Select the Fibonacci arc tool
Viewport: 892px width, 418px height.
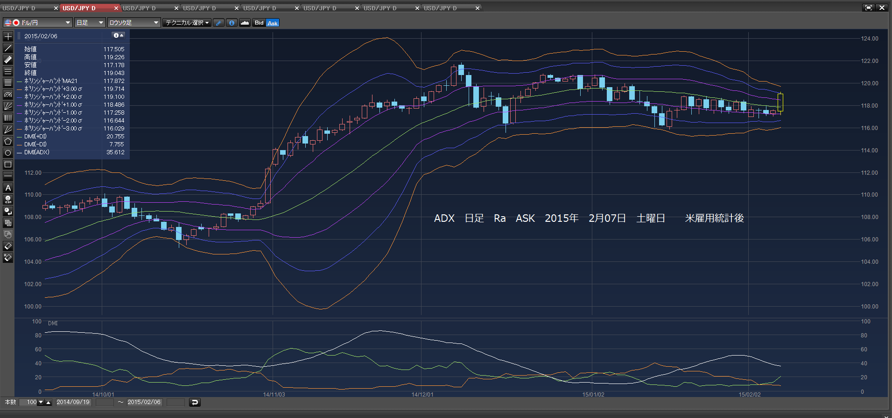(x=8, y=95)
